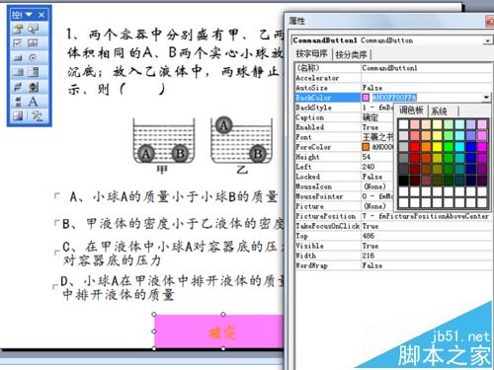Expand the CommandButton1 object selector
Screen dimensions: 494x370
coord(487,40)
